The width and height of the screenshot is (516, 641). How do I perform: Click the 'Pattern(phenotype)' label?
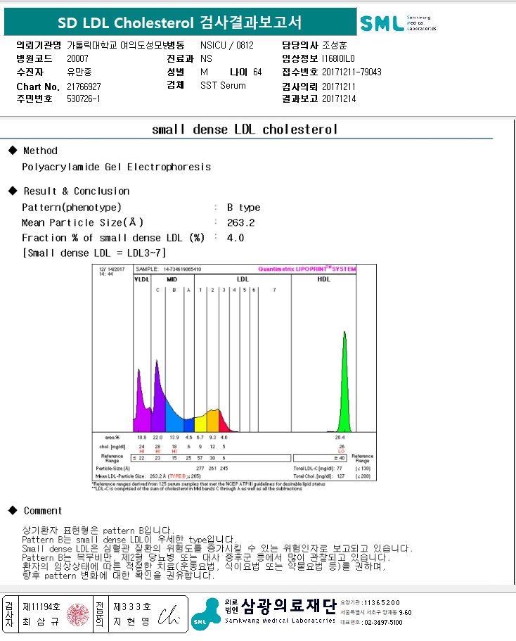click(72, 208)
